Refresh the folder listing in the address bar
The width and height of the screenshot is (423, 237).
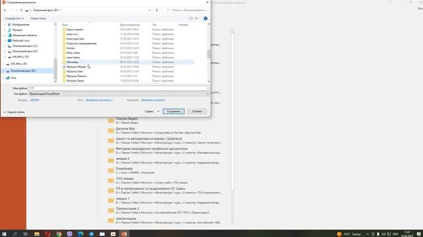coord(157,11)
